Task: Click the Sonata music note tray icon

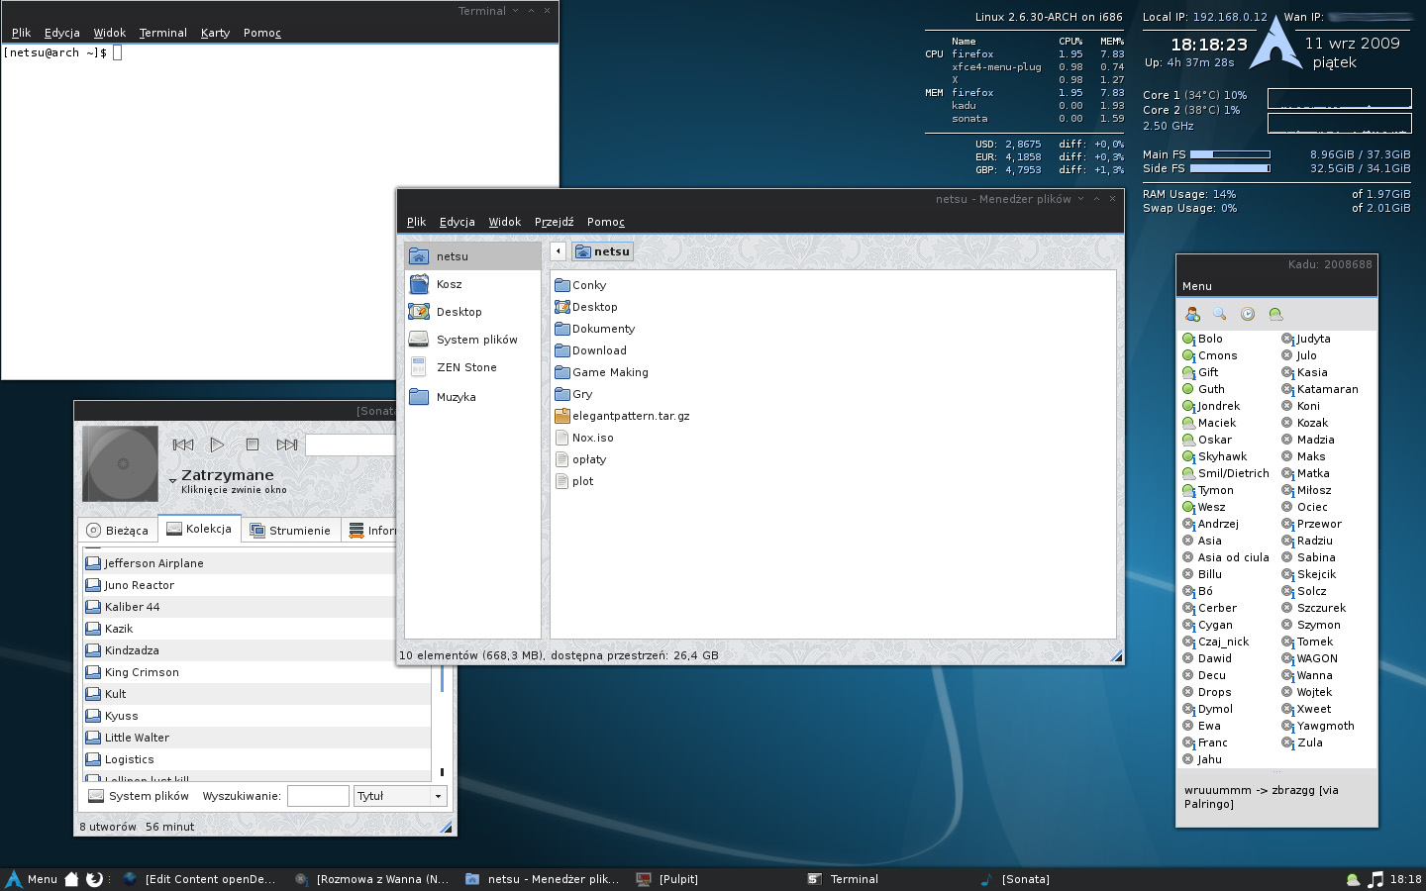Action: click(1375, 879)
